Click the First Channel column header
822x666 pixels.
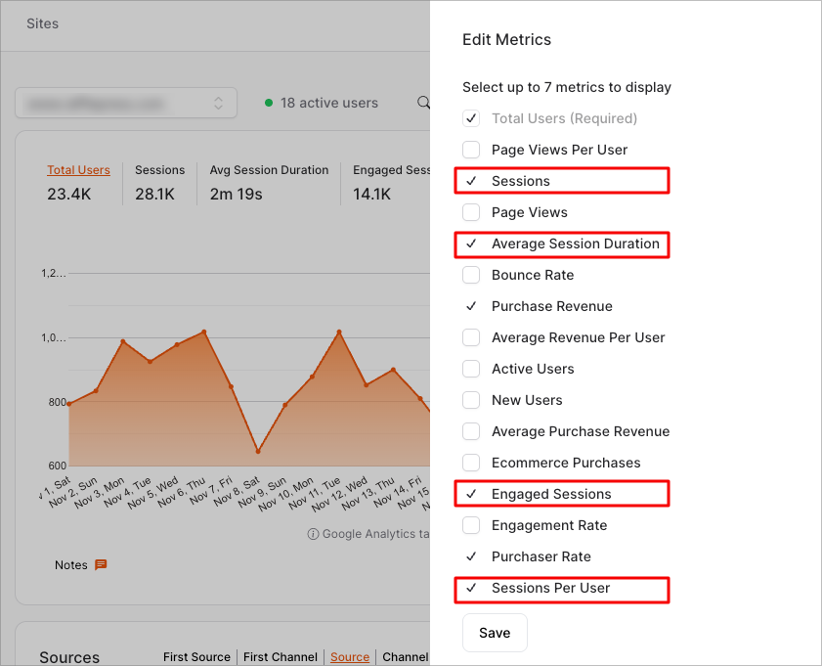[x=280, y=656]
